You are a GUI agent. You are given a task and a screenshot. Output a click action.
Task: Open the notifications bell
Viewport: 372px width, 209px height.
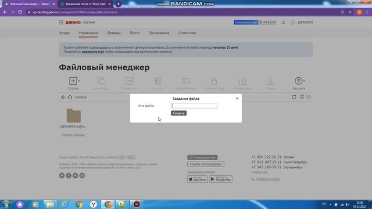[283, 22]
